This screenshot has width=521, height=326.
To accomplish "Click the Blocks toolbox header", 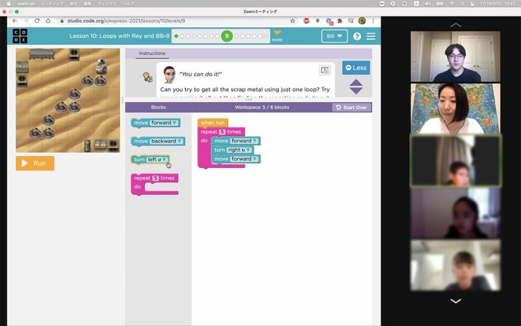I will (x=158, y=107).
